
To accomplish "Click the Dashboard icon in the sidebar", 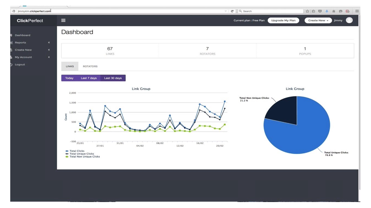I will (11, 35).
